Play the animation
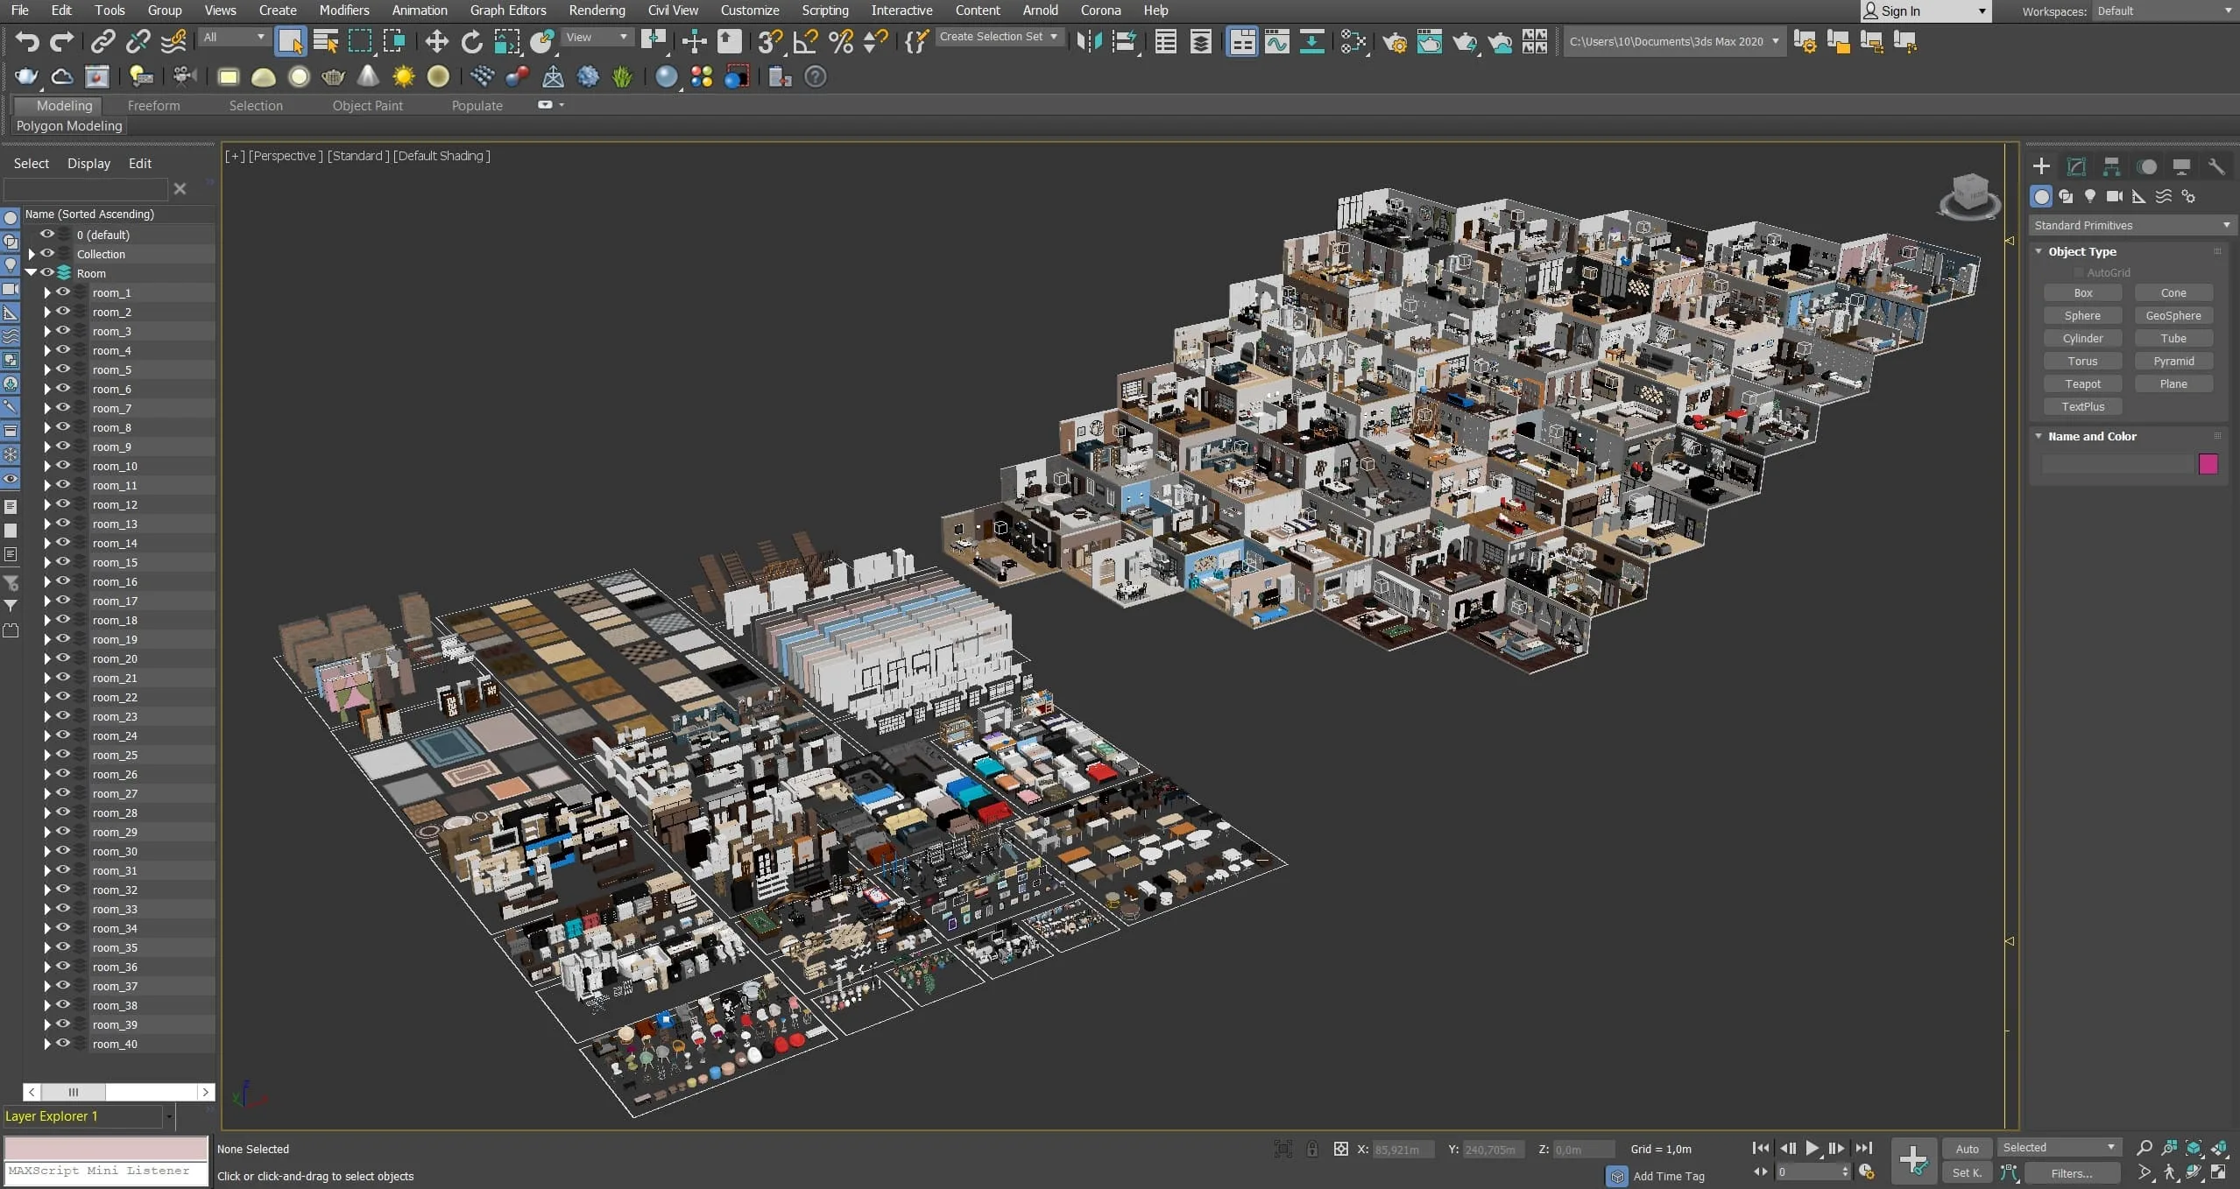This screenshot has height=1189, width=2240. pyautogui.click(x=1812, y=1148)
